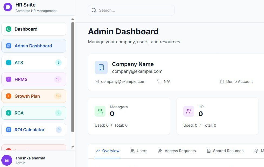Click the company@example.com email contact
This screenshot has width=264, height=167.
click(x=123, y=81)
